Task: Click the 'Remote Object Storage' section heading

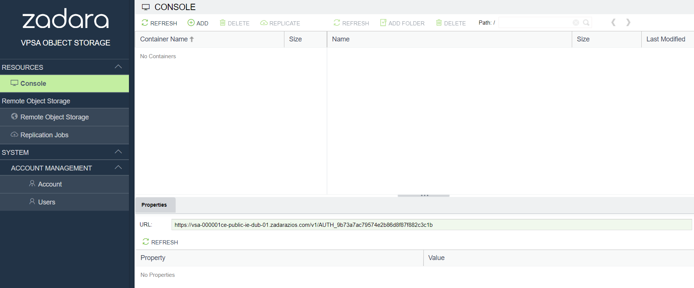Action: pos(36,101)
